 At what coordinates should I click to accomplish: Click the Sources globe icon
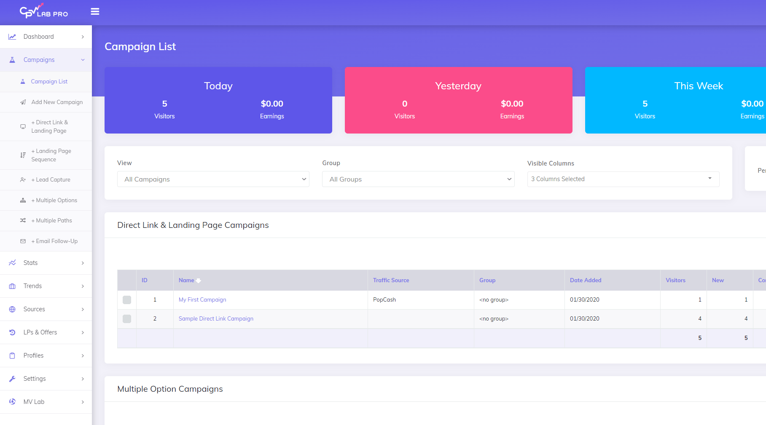tap(12, 309)
